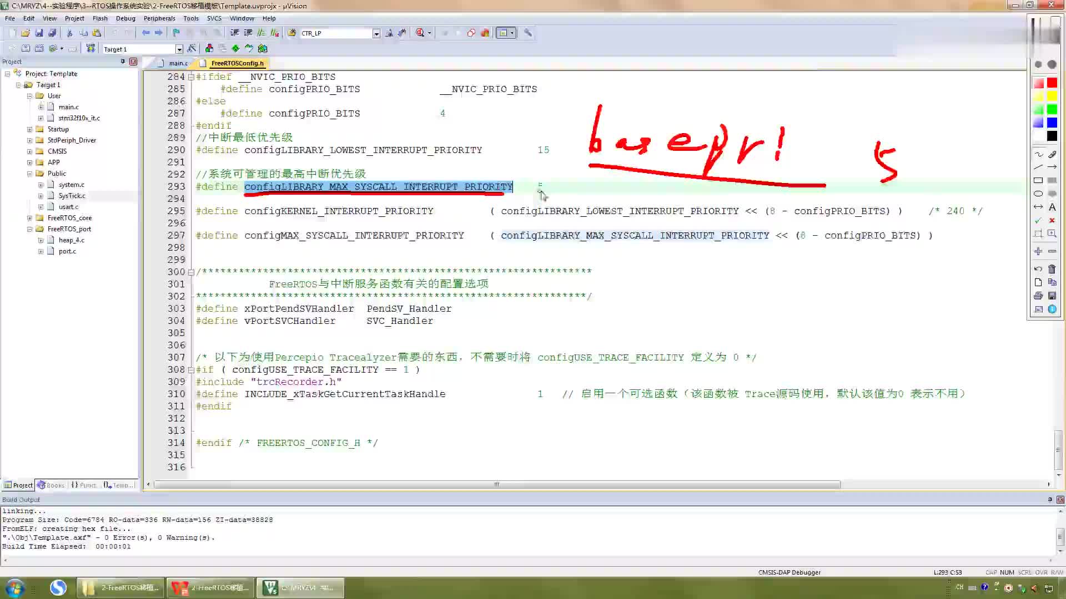
Task: Click the Paste clipboard icon
Action: [97, 33]
